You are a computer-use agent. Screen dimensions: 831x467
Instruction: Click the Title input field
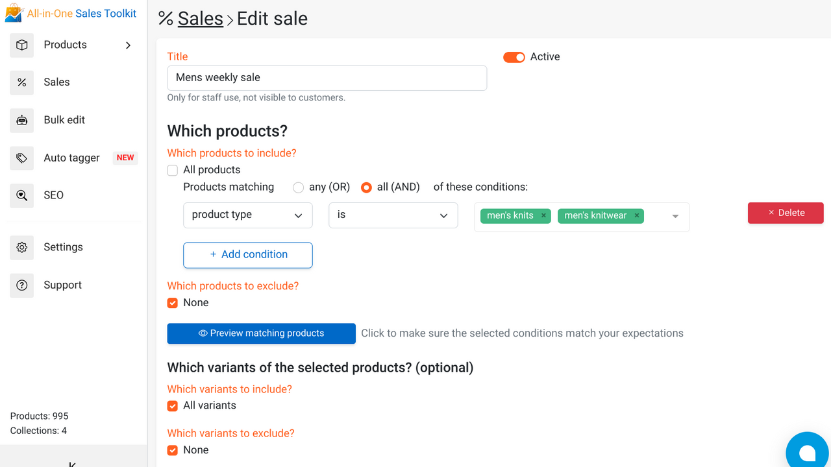click(x=327, y=78)
